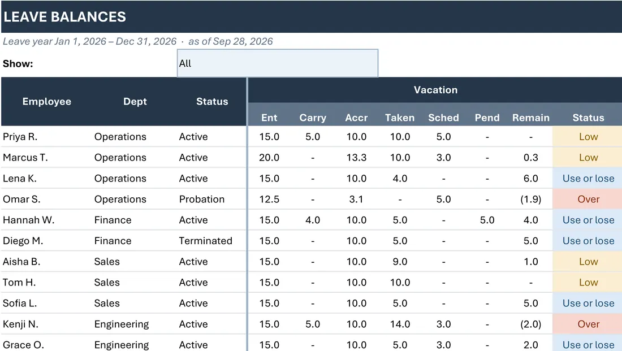The image size is (622, 351).
Task: Click the Vacation group header
Action: pos(435,90)
